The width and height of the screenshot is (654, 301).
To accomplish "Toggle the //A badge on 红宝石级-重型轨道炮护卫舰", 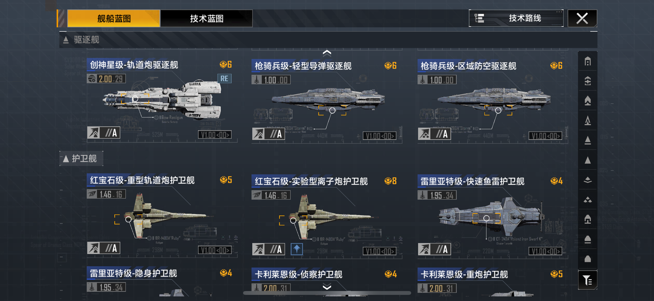I will [111, 248].
